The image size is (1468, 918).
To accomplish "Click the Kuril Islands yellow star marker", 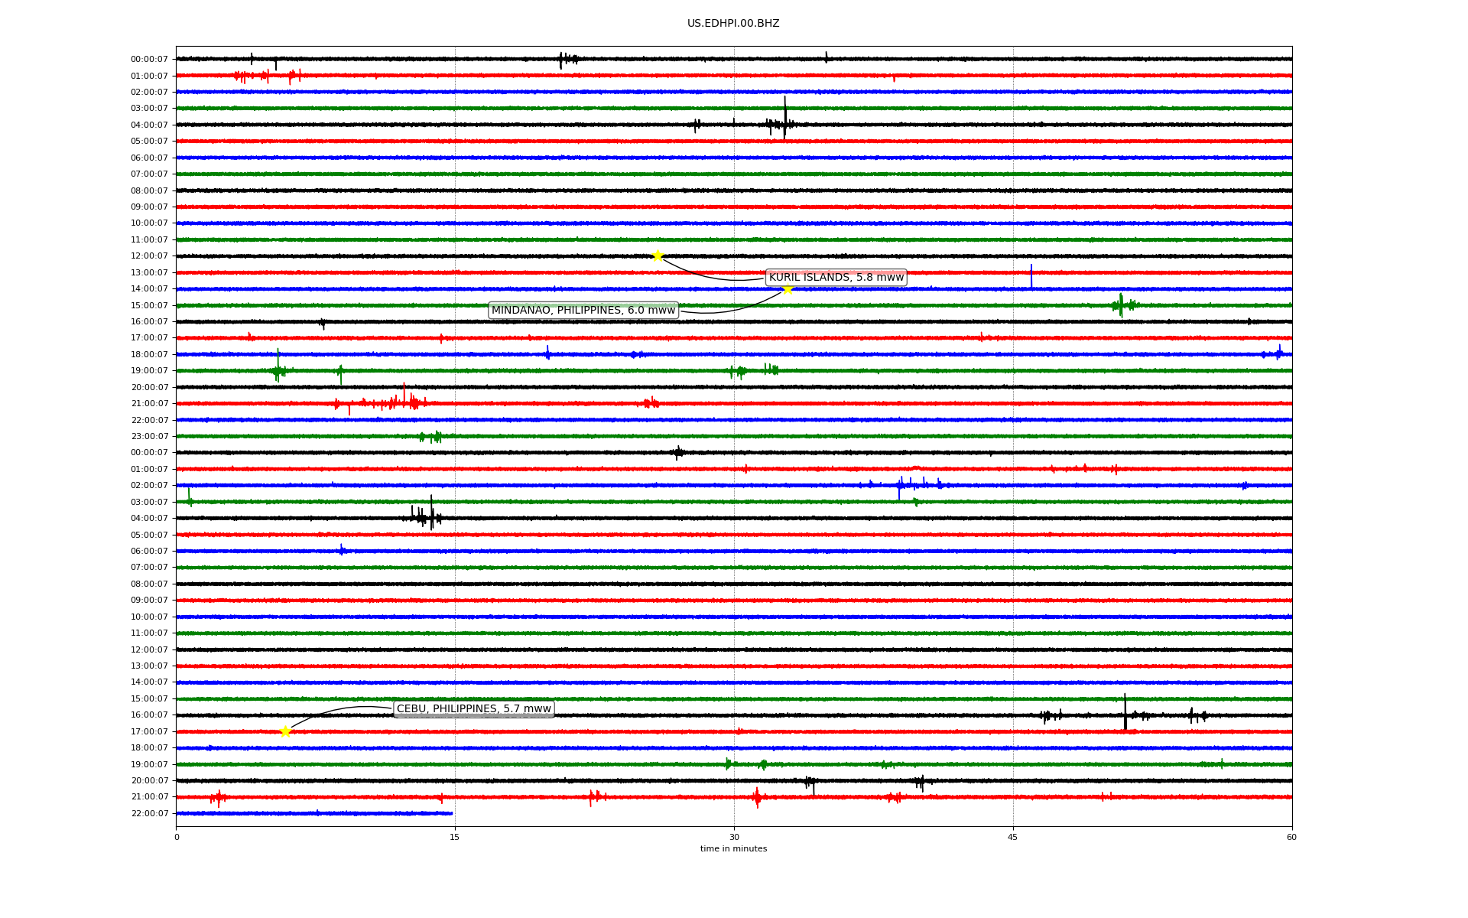I will coord(658,256).
